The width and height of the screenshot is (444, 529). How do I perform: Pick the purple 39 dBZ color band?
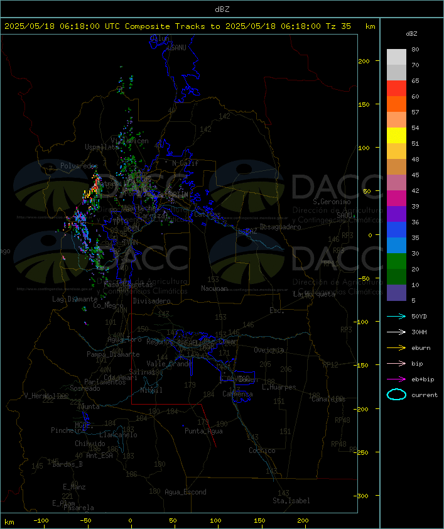coord(396,214)
